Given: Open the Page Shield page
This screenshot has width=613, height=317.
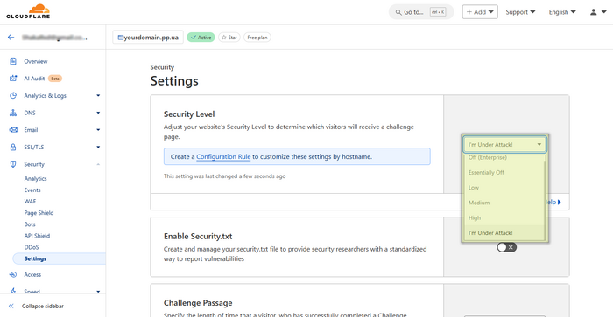Looking at the screenshot, I should click(39, 213).
